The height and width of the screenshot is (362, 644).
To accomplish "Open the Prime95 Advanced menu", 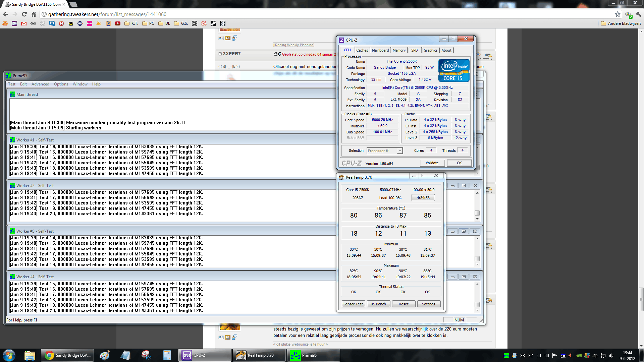I will pyautogui.click(x=40, y=84).
